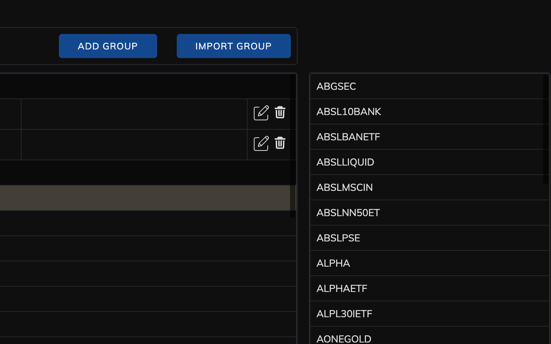Select ALPHAETF from the symbol list
Image resolution: width=551 pixels, height=344 pixels.
pyautogui.click(x=429, y=289)
